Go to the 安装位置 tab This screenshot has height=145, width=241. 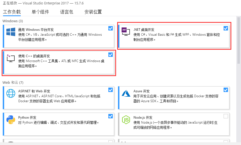coord(93,12)
